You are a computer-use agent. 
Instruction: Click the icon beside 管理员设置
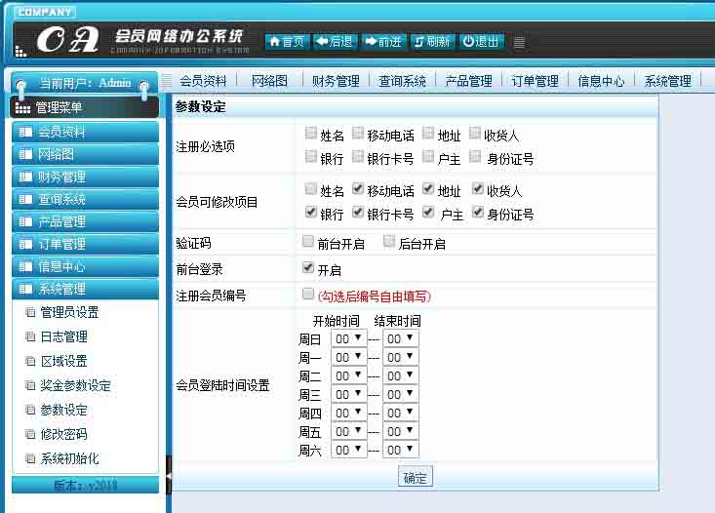pos(30,313)
